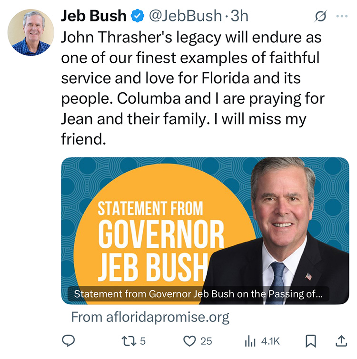Open the @JebBush handle link

coord(185,17)
